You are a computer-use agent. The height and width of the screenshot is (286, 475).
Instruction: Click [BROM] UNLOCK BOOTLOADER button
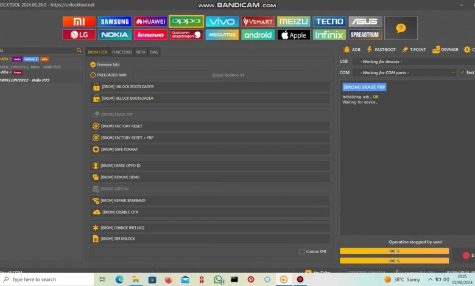[x=209, y=86]
